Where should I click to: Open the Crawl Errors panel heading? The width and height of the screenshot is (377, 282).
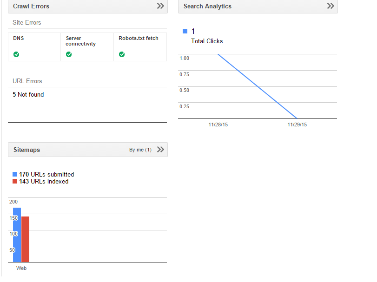(31, 6)
